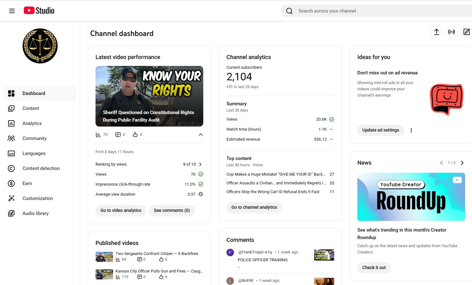The height and width of the screenshot is (285, 472).
Task: Click Go to video analytics button
Action: (121, 210)
